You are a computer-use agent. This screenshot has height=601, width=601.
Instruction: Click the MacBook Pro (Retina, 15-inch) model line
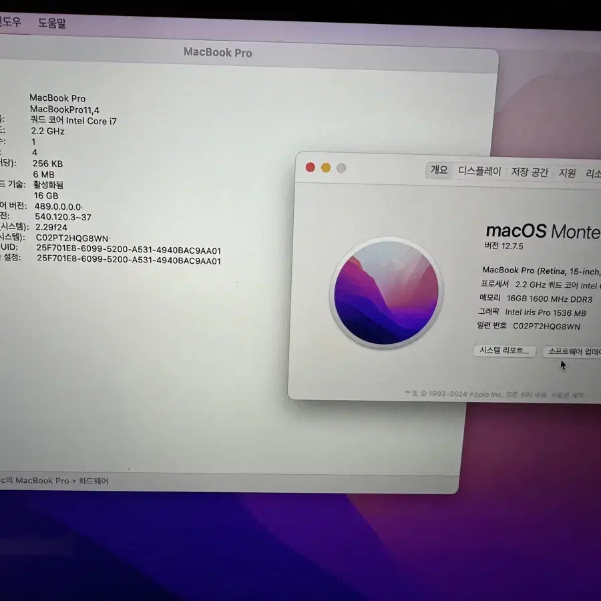541,271
